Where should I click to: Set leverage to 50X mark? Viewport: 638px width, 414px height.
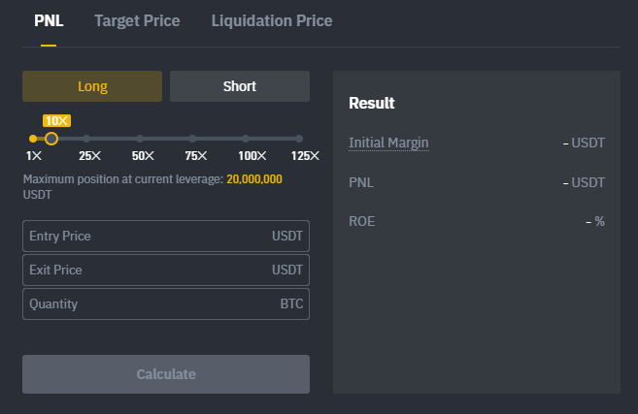(141, 139)
